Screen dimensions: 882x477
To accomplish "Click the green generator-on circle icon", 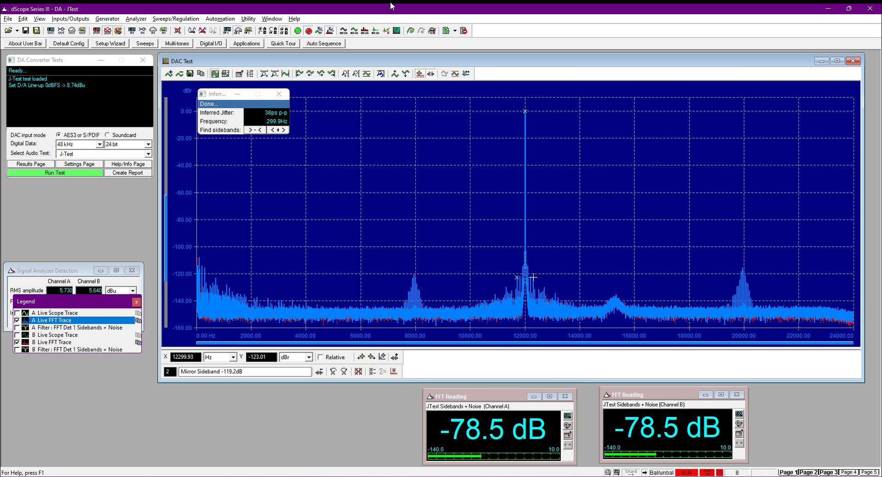I will tap(298, 31).
